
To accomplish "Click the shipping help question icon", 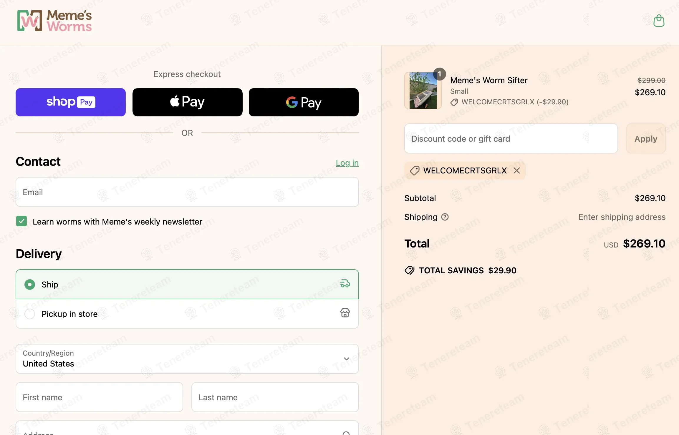I will [445, 217].
